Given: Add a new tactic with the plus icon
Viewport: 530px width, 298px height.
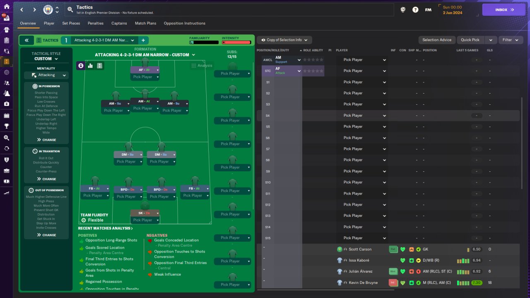Looking at the screenshot, I should (x=143, y=40).
